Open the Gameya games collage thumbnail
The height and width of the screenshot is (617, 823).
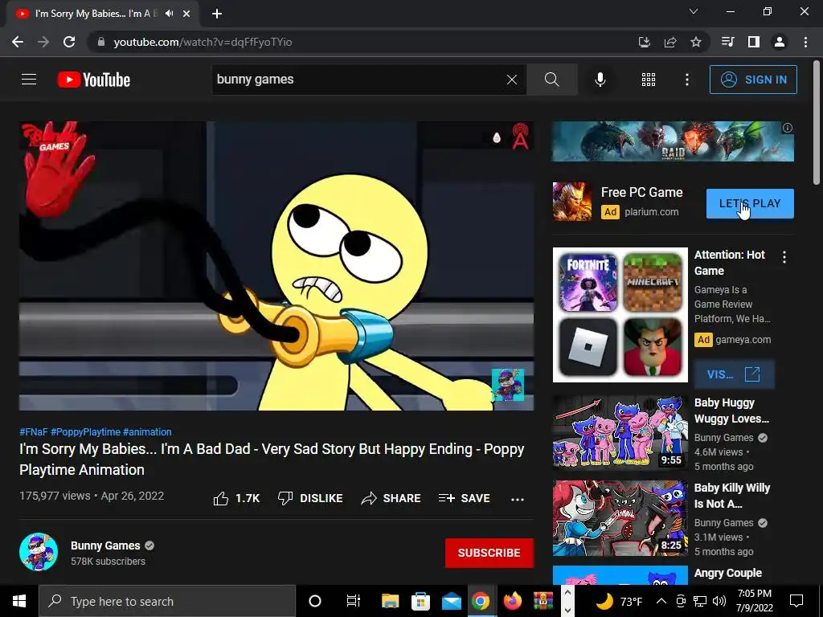[620, 315]
